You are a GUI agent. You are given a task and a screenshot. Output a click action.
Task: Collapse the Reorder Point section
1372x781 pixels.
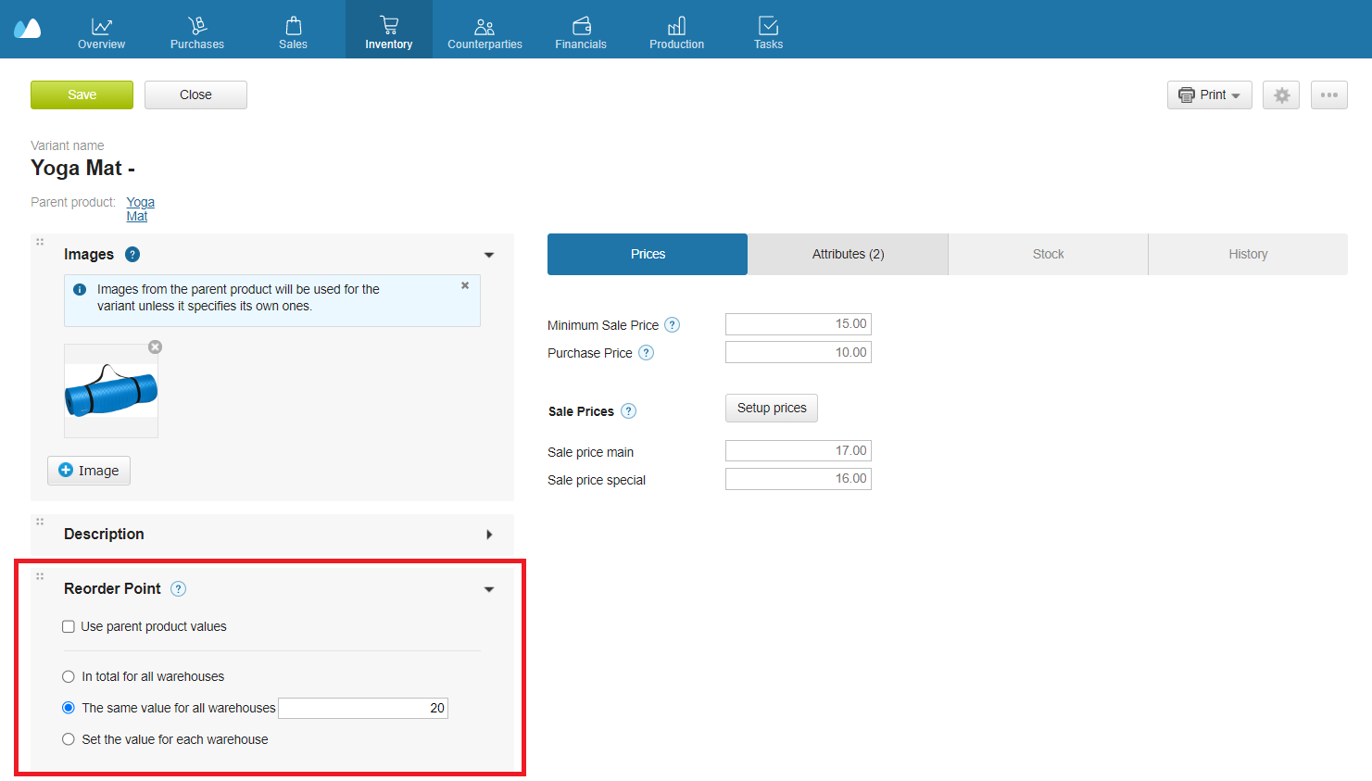point(489,589)
